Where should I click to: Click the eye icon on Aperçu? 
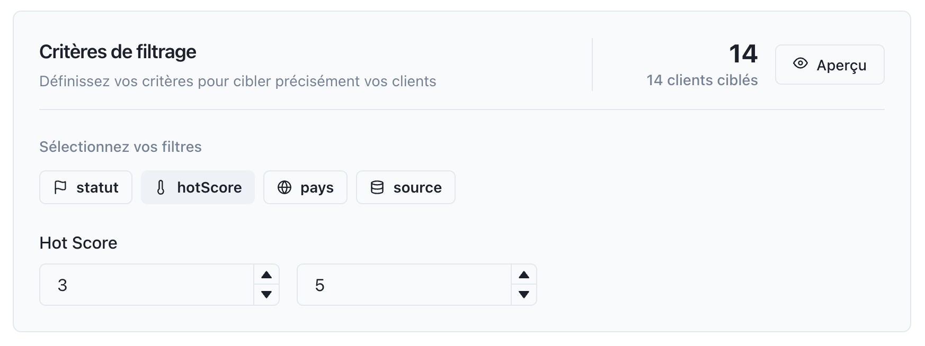pyautogui.click(x=800, y=63)
